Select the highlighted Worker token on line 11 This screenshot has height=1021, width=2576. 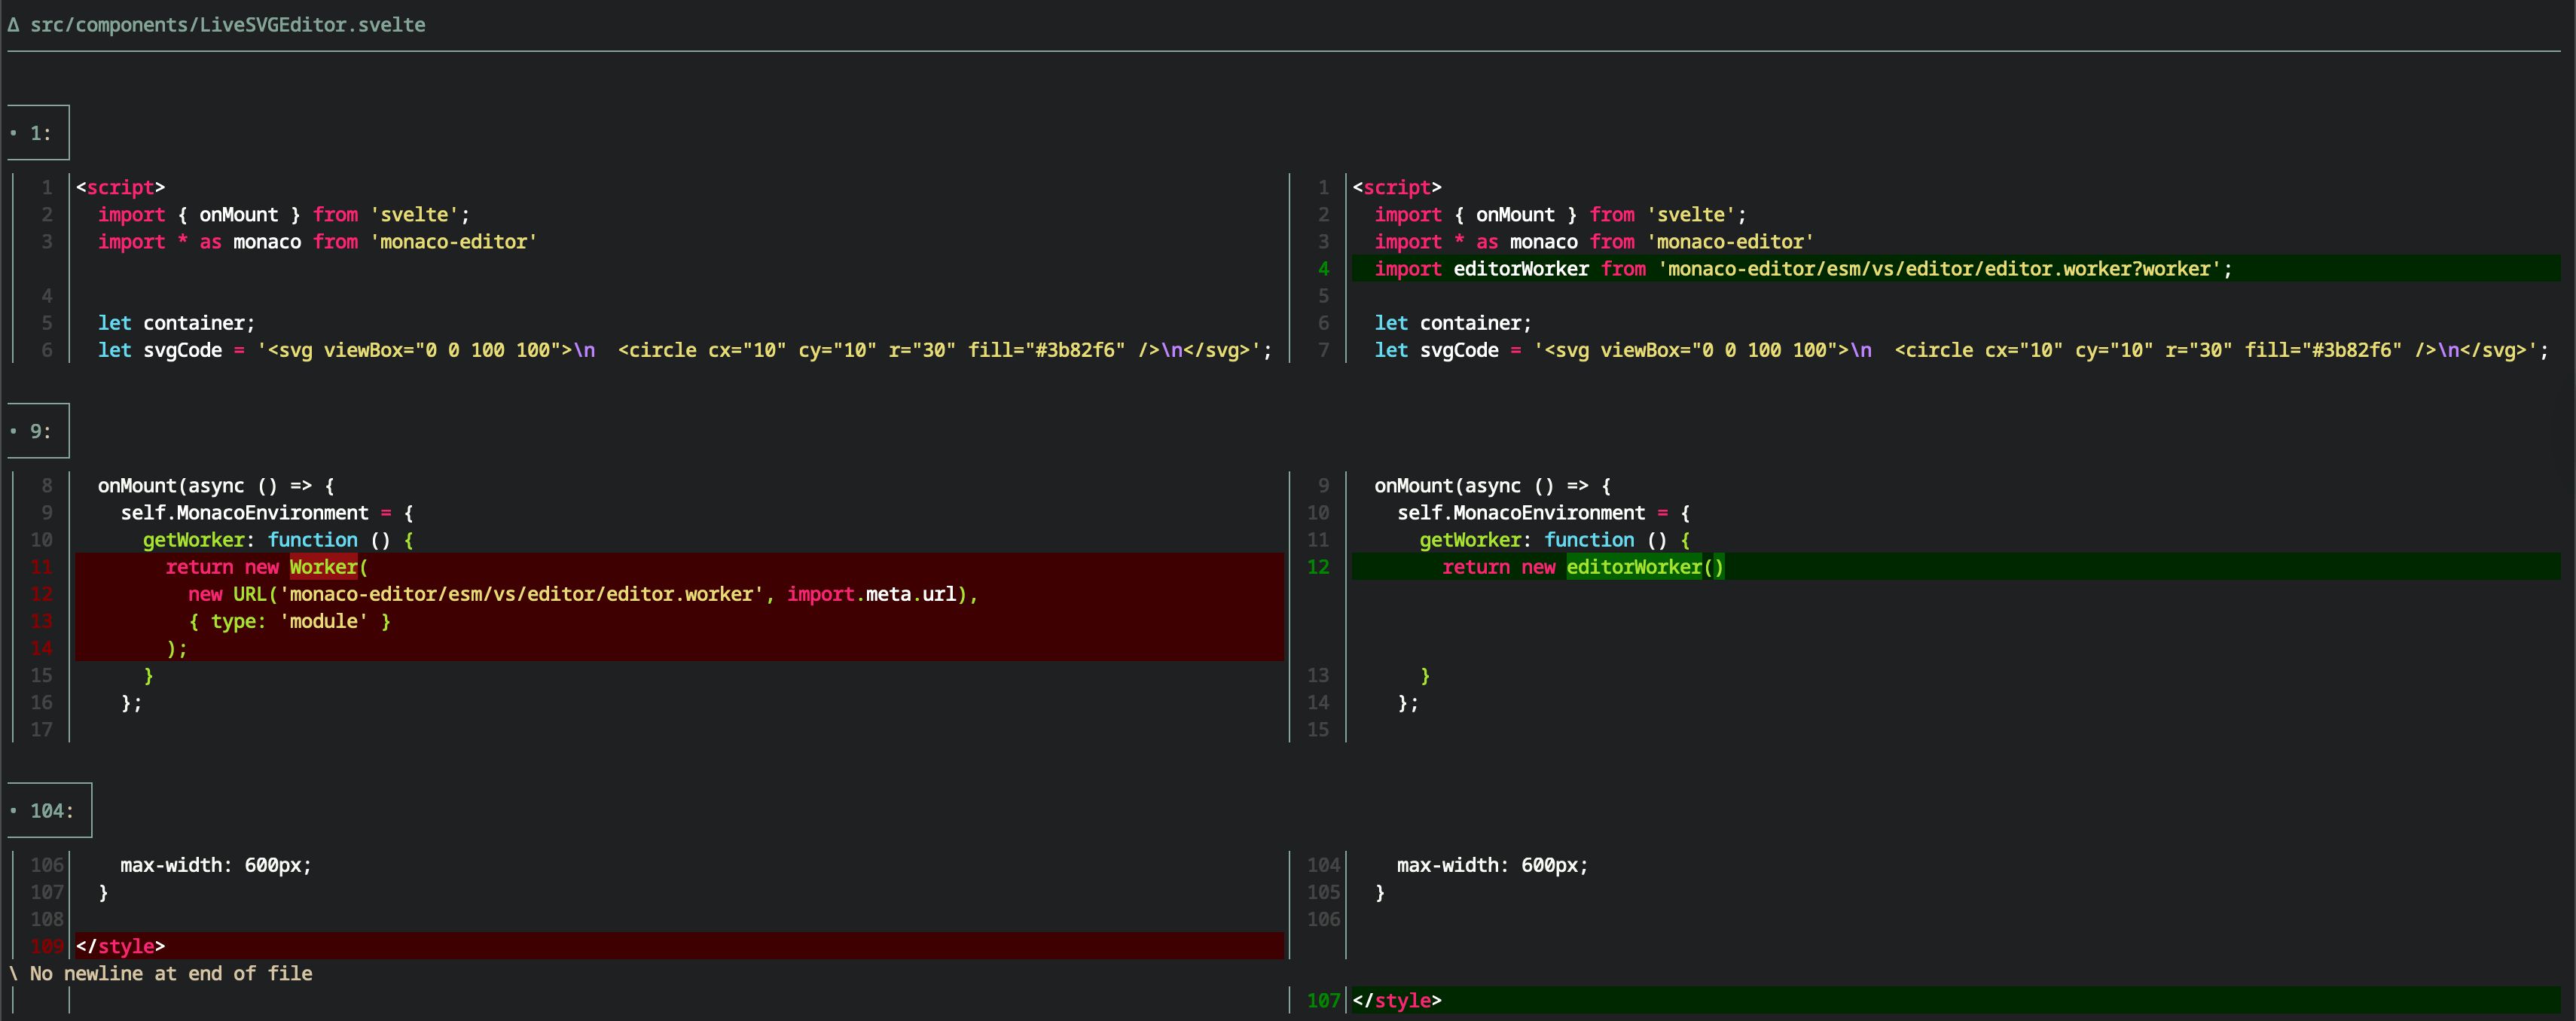coord(324,566)
